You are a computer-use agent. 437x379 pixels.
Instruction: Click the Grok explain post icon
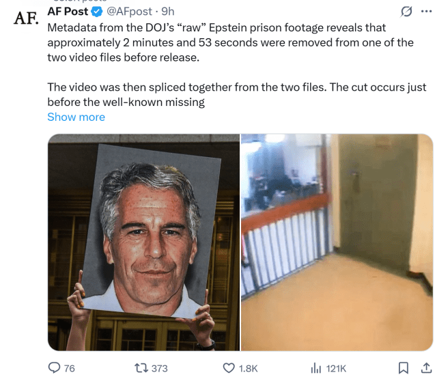[406, 12]
